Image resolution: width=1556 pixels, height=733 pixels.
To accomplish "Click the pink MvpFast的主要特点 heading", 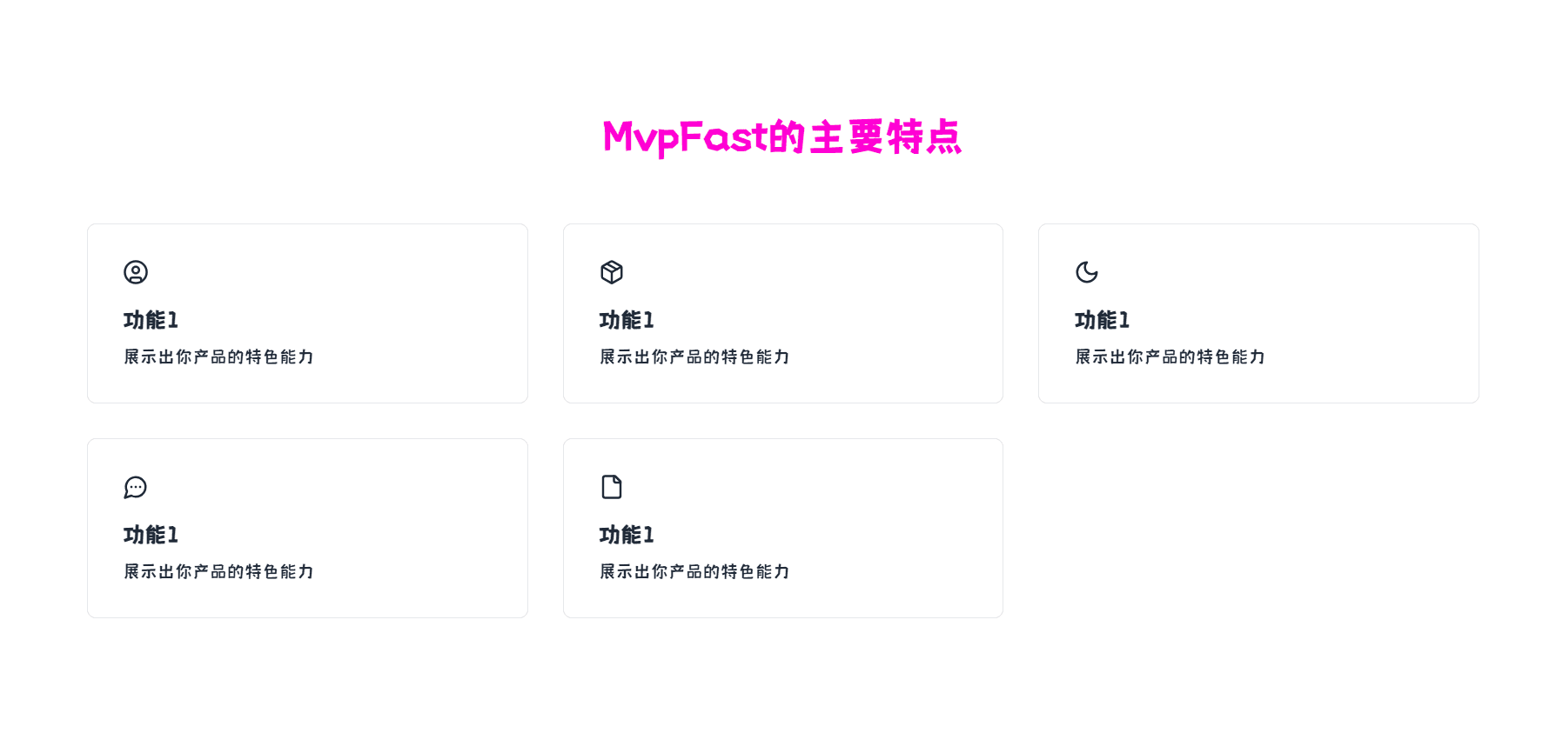I will pyautogui.click(x=781, y=137).
